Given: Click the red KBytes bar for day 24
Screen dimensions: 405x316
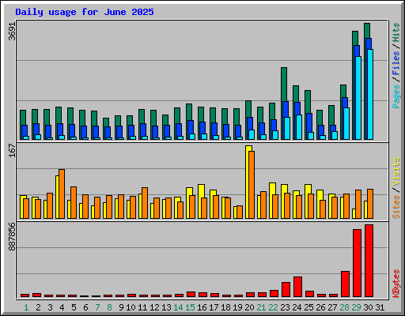Looking at the screenshot, I should pos(297,287).
